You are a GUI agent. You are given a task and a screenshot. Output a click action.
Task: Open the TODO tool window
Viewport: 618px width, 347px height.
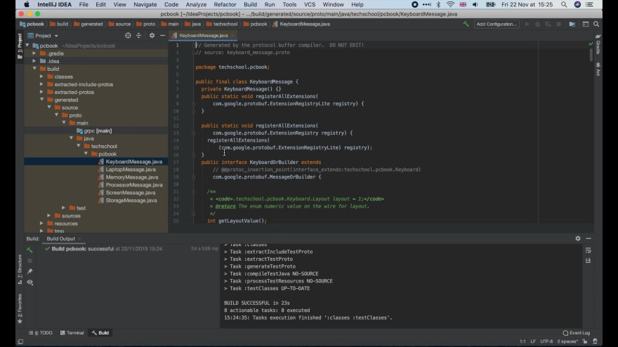coord(41,333)
